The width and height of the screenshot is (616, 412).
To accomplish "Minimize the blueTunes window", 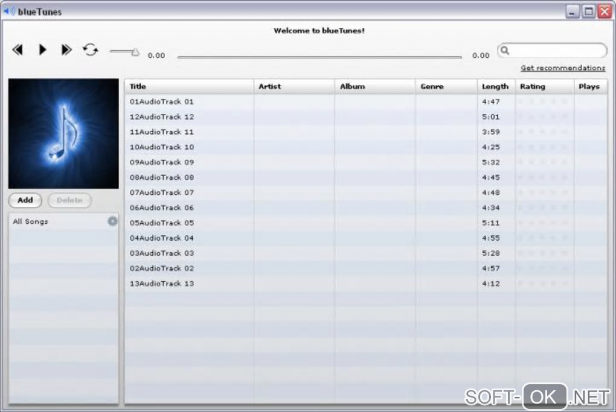I will tap(573, 11).
